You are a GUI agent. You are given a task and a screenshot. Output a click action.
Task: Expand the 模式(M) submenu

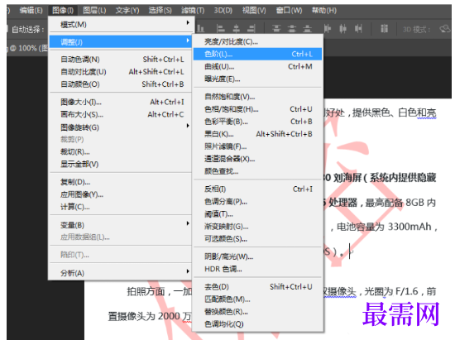click(120, 24)
